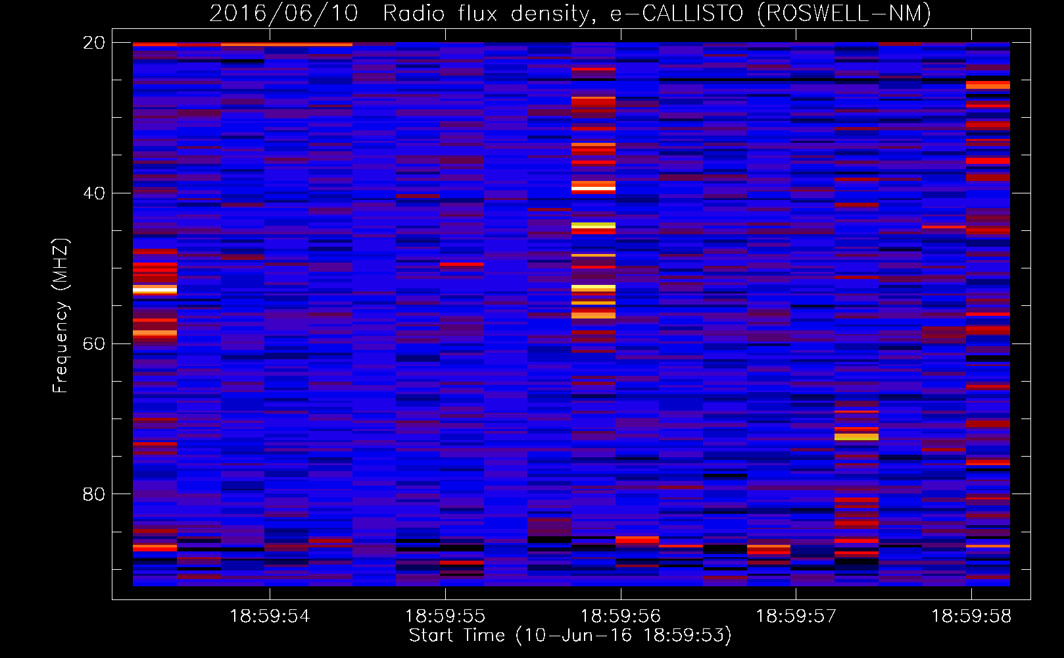
Task: Click the 20 frequency tick label
Action: pyautogui.click(x=93, y=43)
